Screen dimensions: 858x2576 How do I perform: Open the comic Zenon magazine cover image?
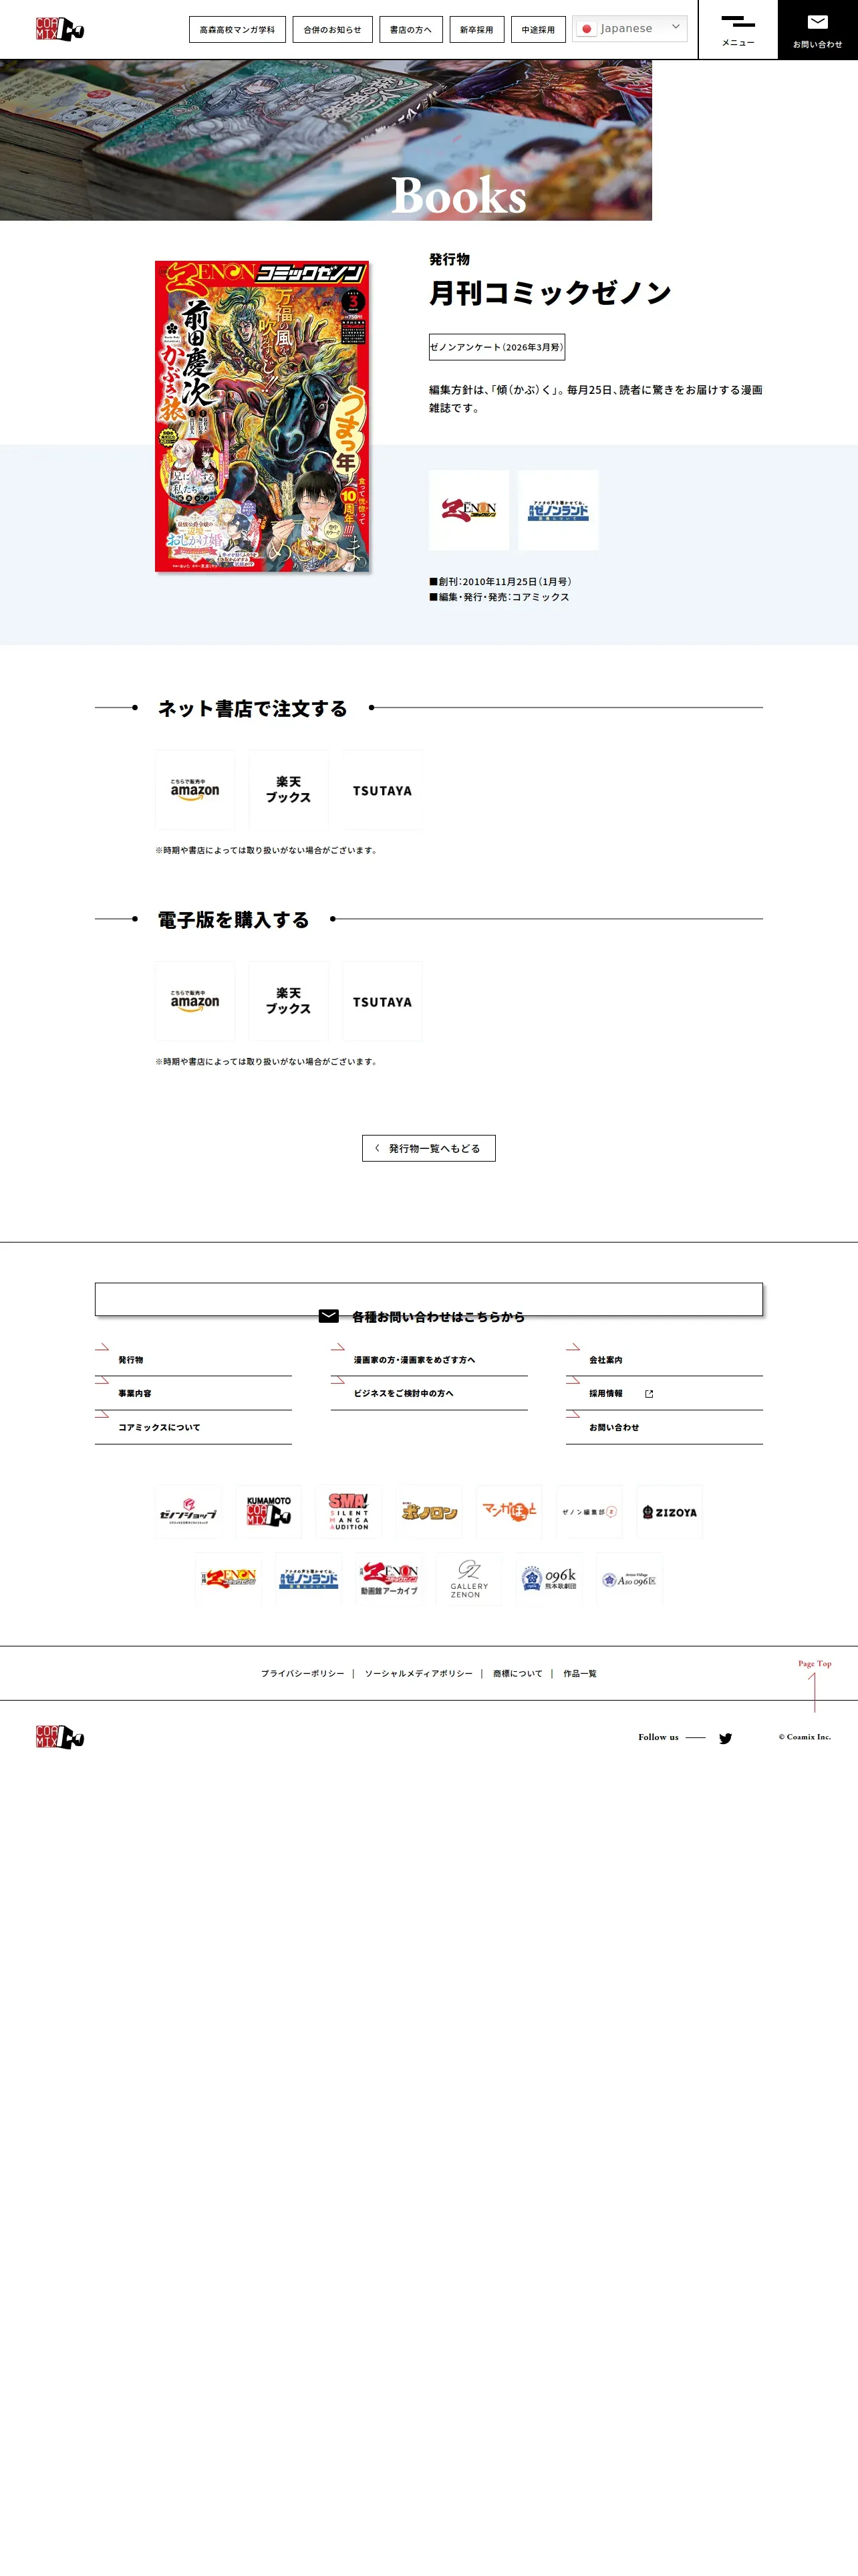[x=262, y=416]
